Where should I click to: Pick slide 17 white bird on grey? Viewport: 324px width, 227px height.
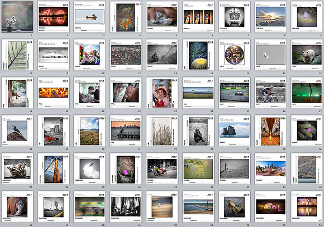coord(271,55)
